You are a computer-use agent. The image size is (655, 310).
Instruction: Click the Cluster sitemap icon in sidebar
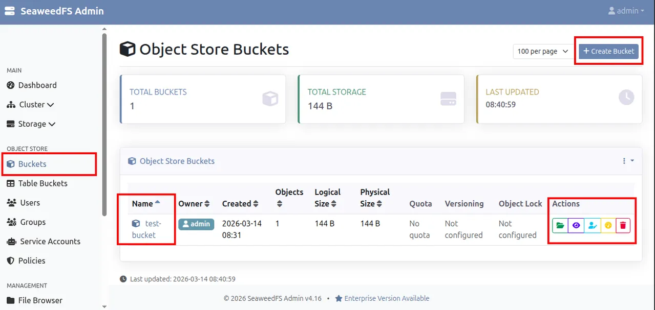[11, 105]
